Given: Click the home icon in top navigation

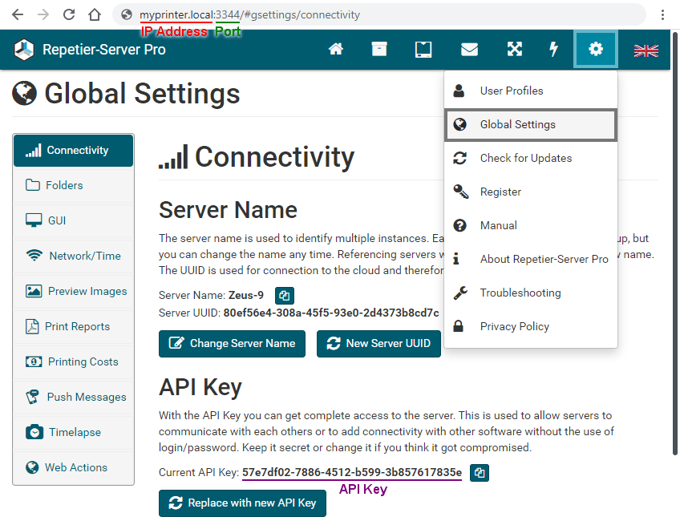Looking at the screenshot, I should (336, 50).
